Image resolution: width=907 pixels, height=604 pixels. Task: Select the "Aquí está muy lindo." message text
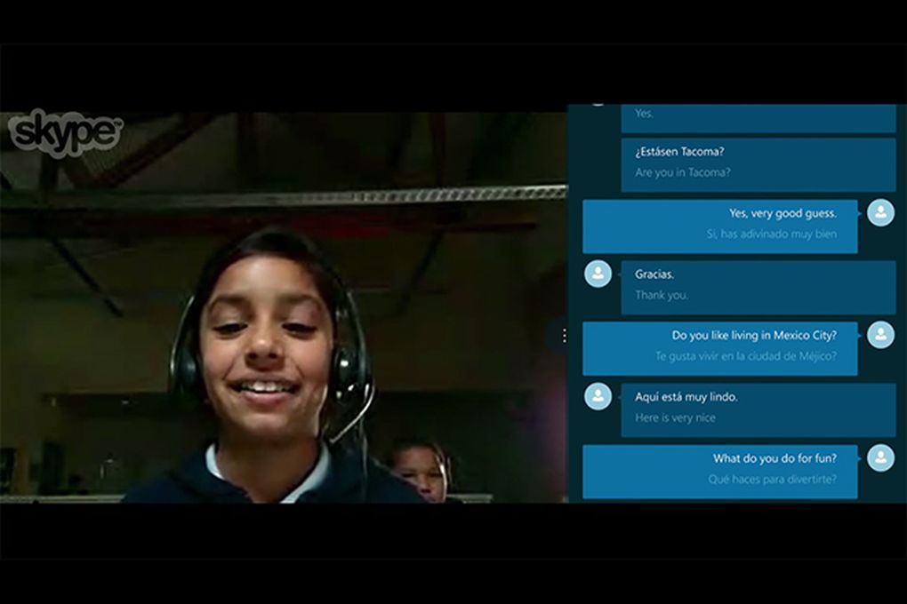686,397
